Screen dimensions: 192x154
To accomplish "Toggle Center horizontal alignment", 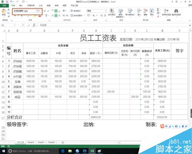I will [x=56, y=15].
